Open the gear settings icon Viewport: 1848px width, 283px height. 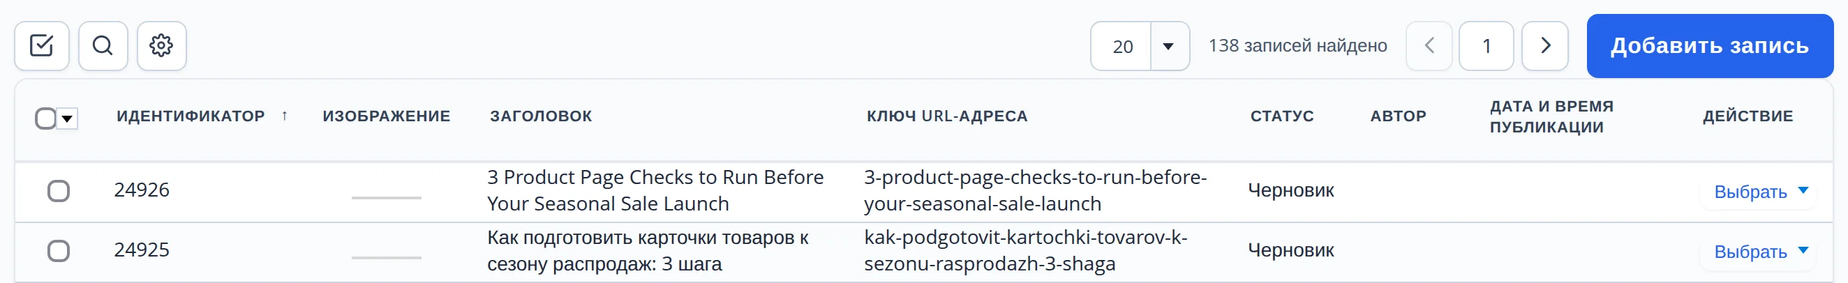(161, 46)
